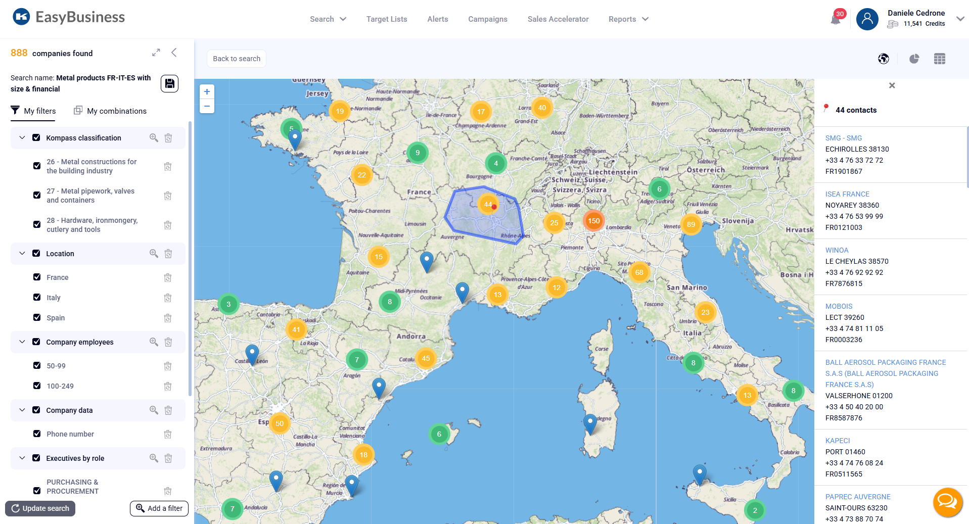The width and height of the screenshot is (969, 524).
Task: Click the Back to search button
Action: tap(237, 59)
